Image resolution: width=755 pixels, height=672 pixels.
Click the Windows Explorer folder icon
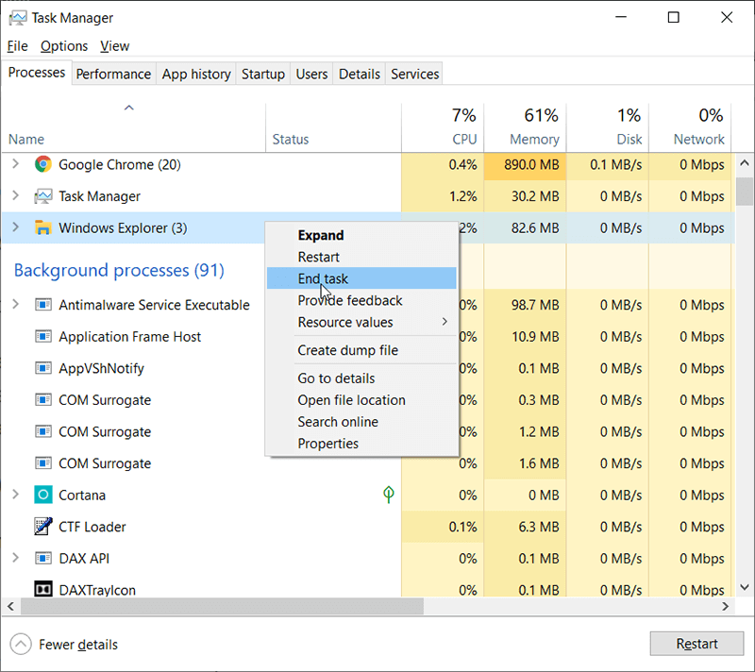point(43,227)
